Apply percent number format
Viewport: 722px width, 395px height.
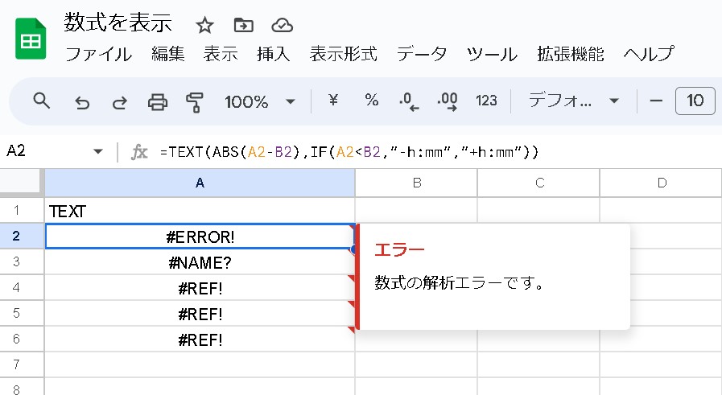pos(371,101)
